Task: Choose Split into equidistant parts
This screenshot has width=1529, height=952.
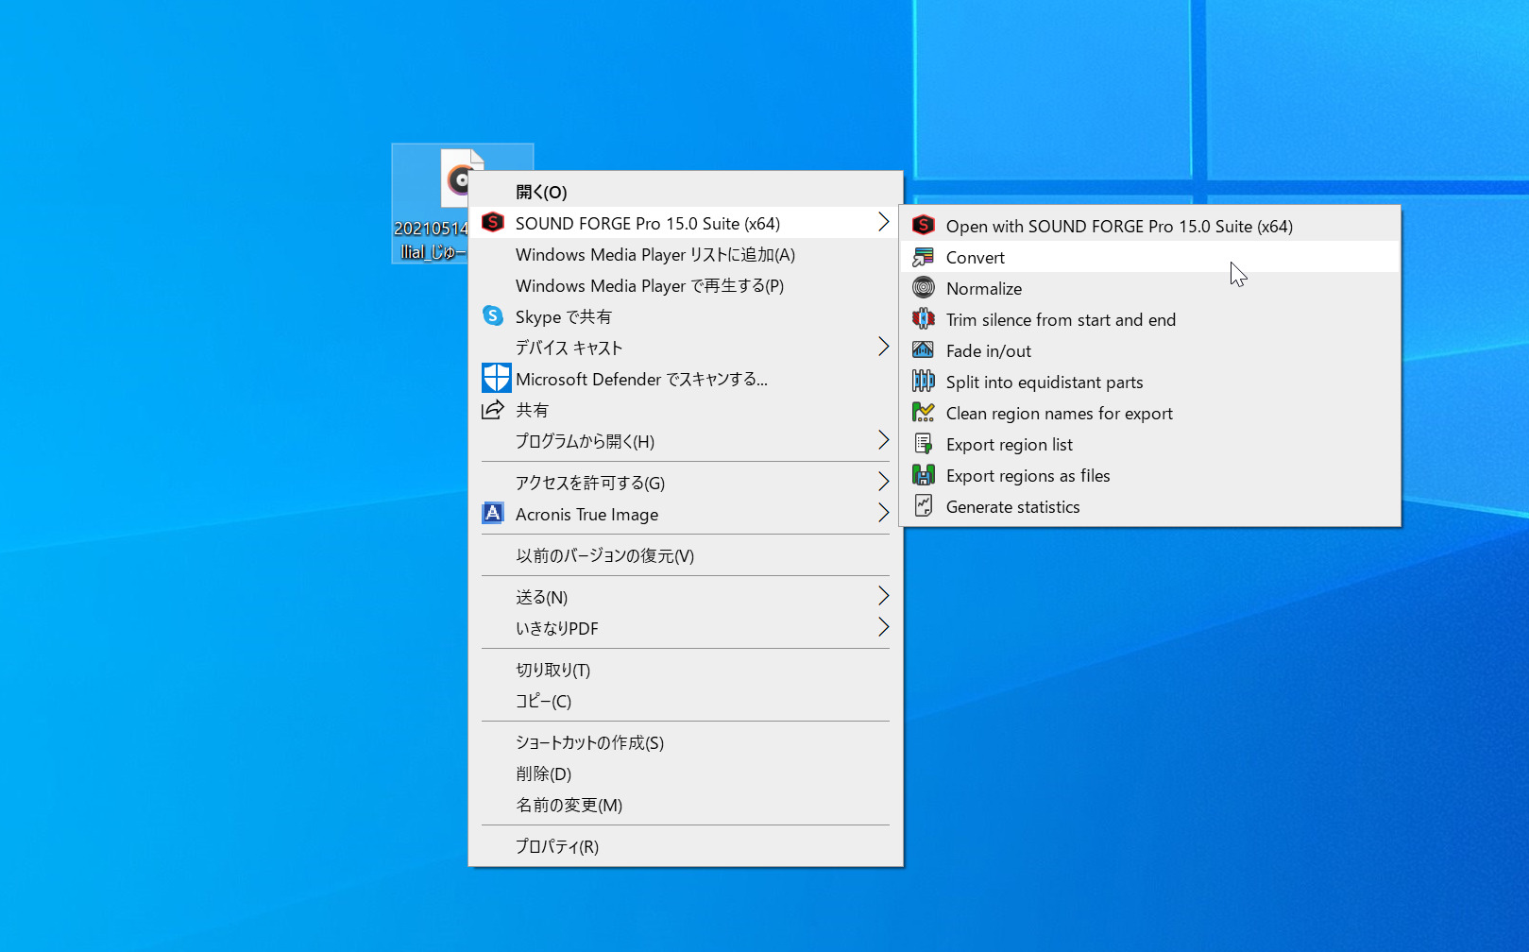Action: 1150,382
